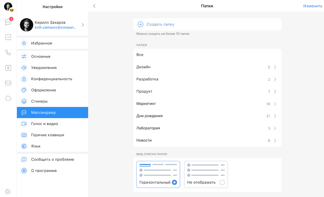This screenshot has width=324, height=197.
Task: Expand the Дизайн folder chevron
Action: (275, 67)
